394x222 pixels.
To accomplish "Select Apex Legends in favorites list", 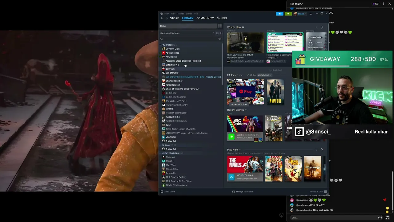I will pos(172,53).
